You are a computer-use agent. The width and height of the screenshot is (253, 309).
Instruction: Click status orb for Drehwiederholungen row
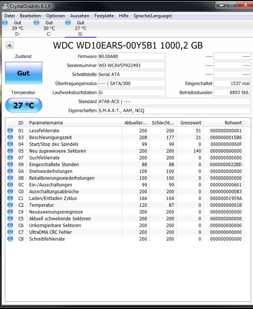[x=10, y=171]
